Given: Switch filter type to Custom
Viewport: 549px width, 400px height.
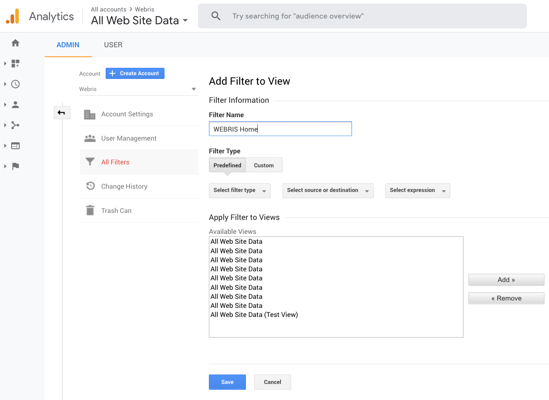Looking at the screenshot, I should [264, 165].
